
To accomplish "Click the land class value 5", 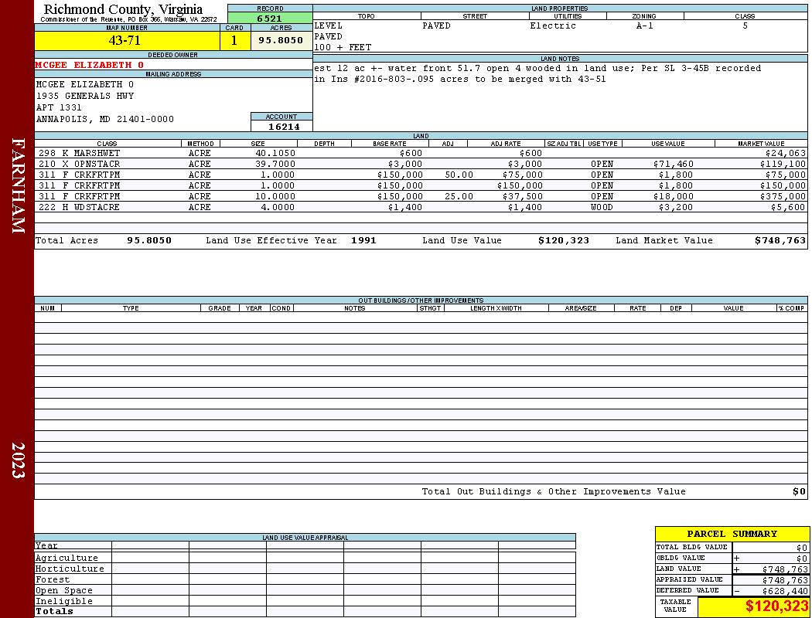I will (745, 25).
